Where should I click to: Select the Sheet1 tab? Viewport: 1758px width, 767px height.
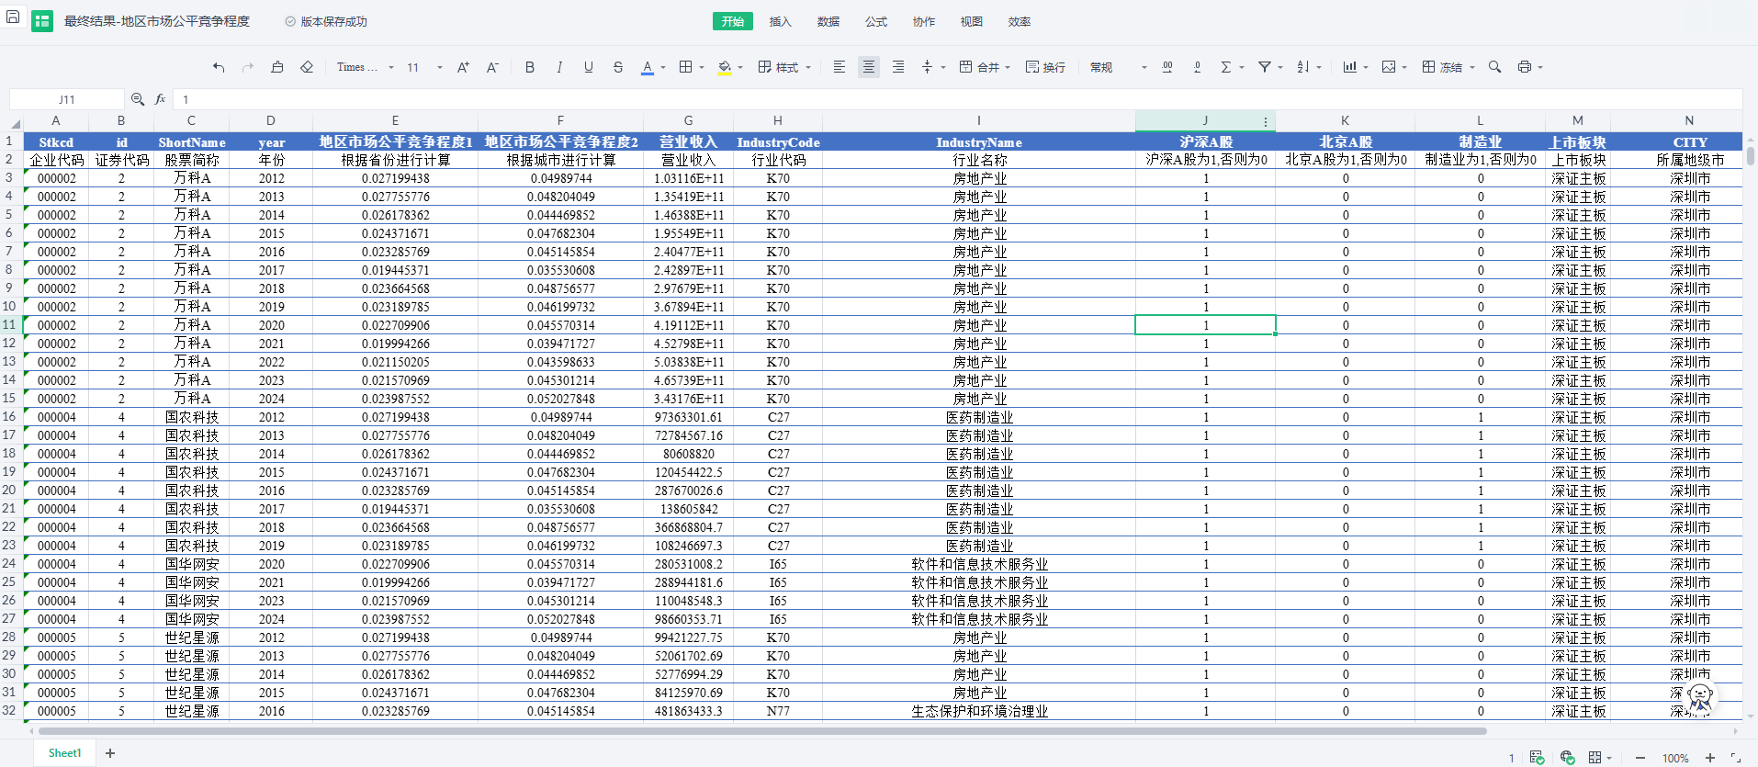click(x=64, y=753)
